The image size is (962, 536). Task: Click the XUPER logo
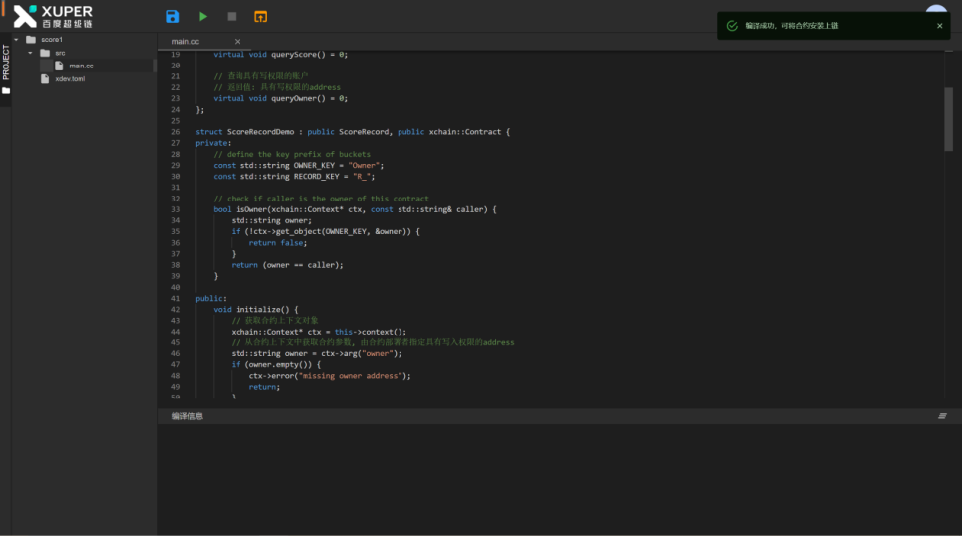point(54,16)
